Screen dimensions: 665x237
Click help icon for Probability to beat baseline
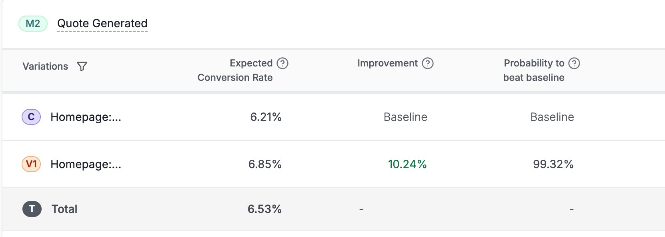click(574, 63)
